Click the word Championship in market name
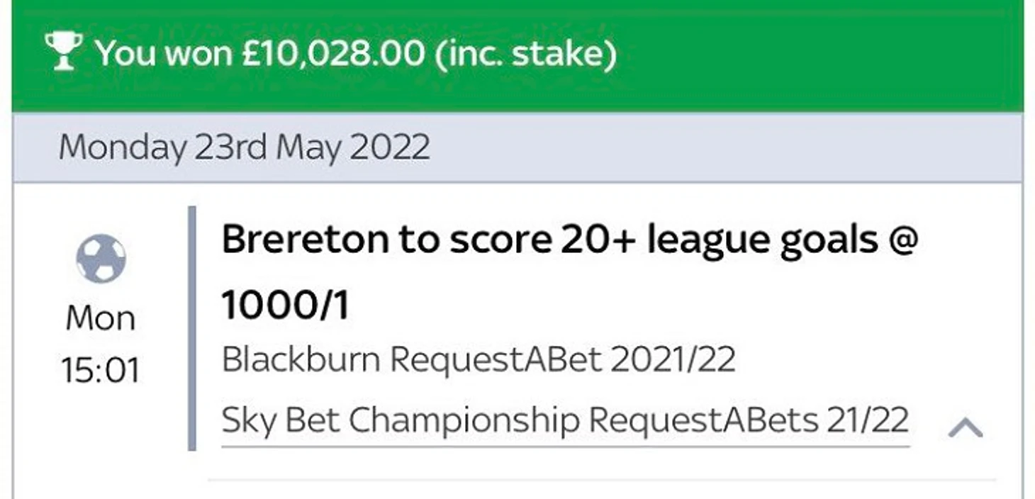The width and height of the screenshot is (1035, 499). click(x=464, y=420)
